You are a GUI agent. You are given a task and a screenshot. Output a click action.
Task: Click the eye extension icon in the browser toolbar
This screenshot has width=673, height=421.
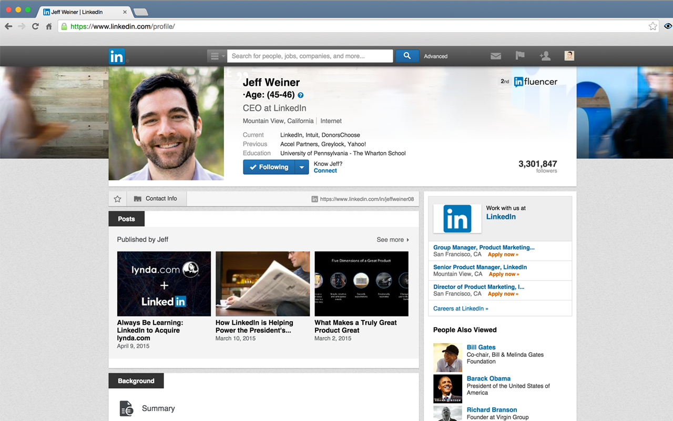point(668,26)
